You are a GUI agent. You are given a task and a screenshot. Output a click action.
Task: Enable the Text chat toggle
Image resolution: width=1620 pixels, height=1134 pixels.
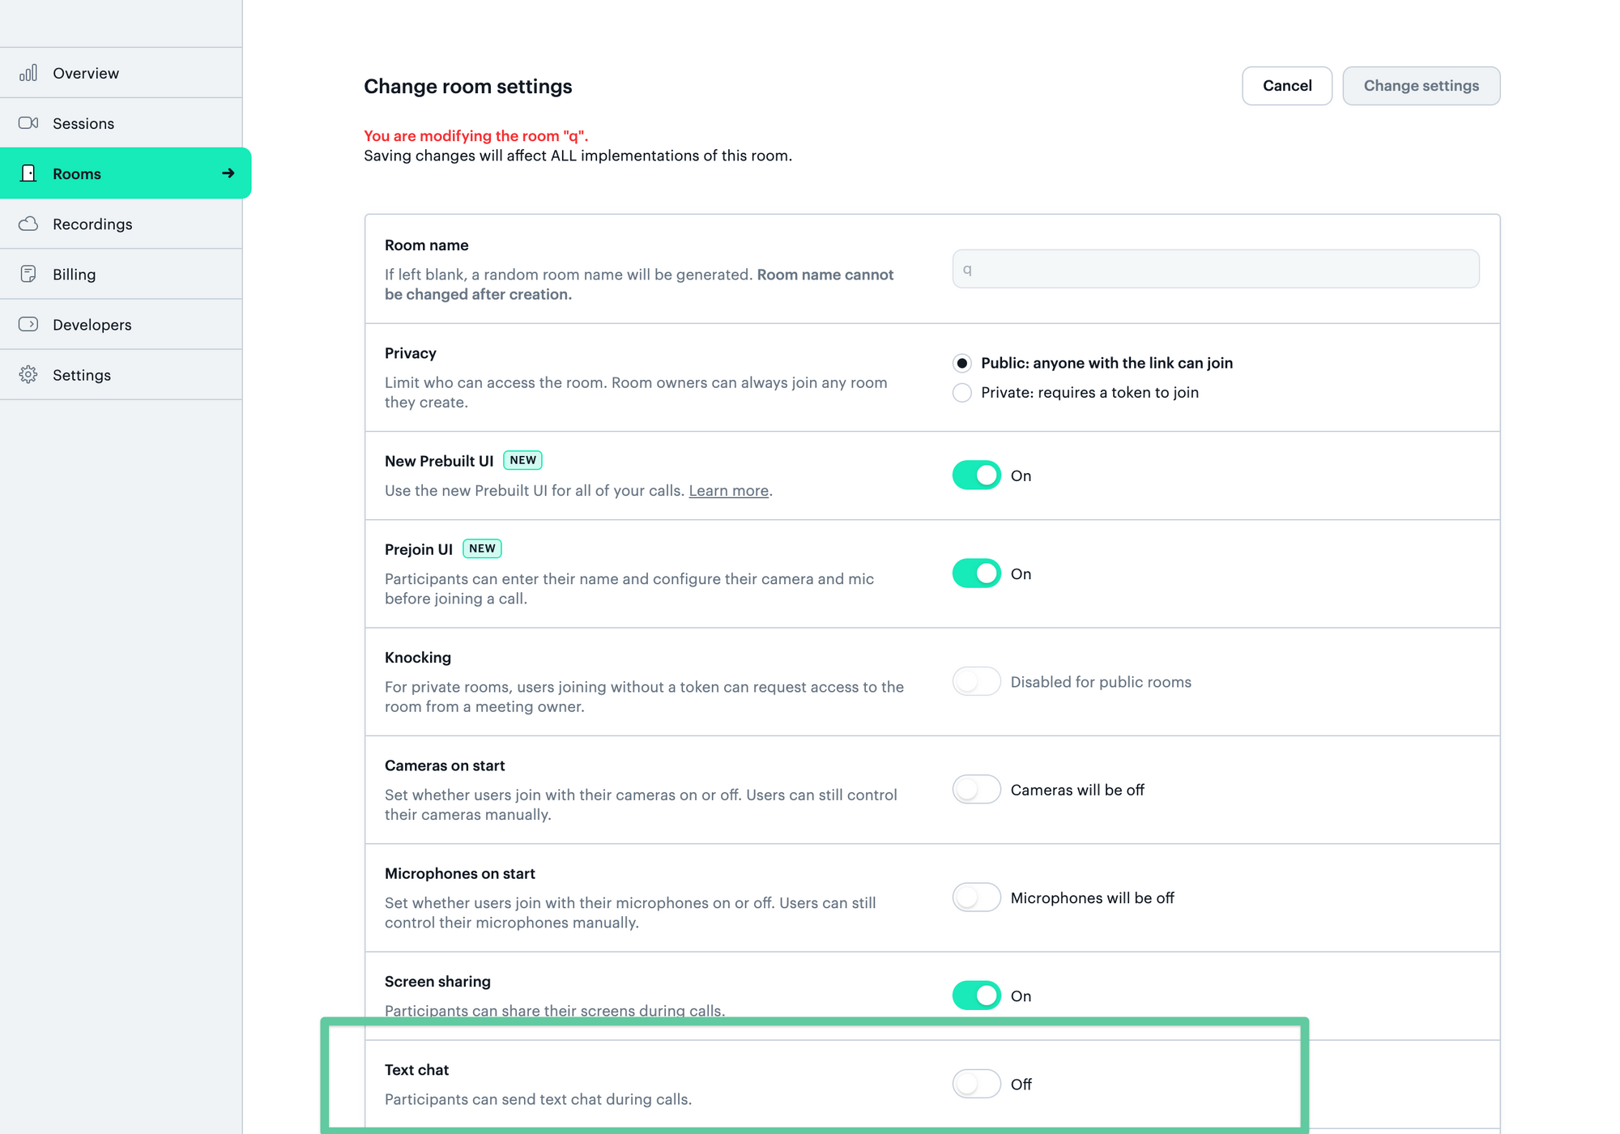(x=976, y=1084)
